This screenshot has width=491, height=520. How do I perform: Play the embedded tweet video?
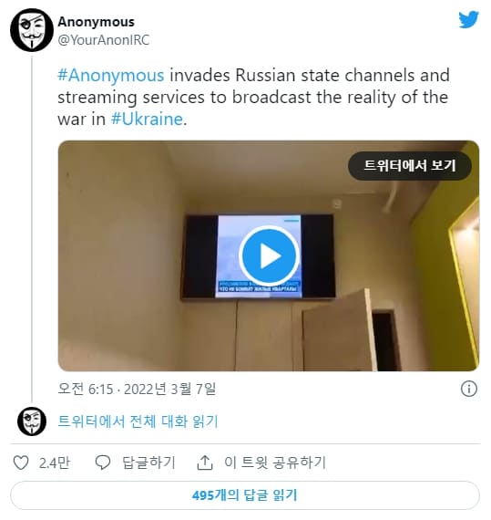[269, 255]
